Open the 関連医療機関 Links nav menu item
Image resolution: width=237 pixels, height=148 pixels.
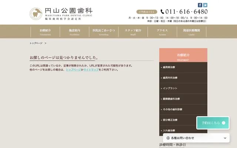coord(191,32)
